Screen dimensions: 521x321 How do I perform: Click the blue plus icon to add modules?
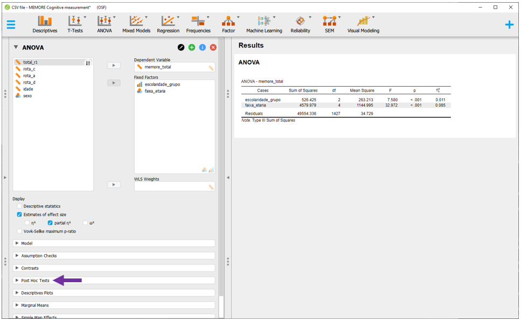click(x=509, y=25)
